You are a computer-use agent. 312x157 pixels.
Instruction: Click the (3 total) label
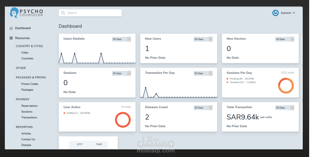click(x=126, y=107)
